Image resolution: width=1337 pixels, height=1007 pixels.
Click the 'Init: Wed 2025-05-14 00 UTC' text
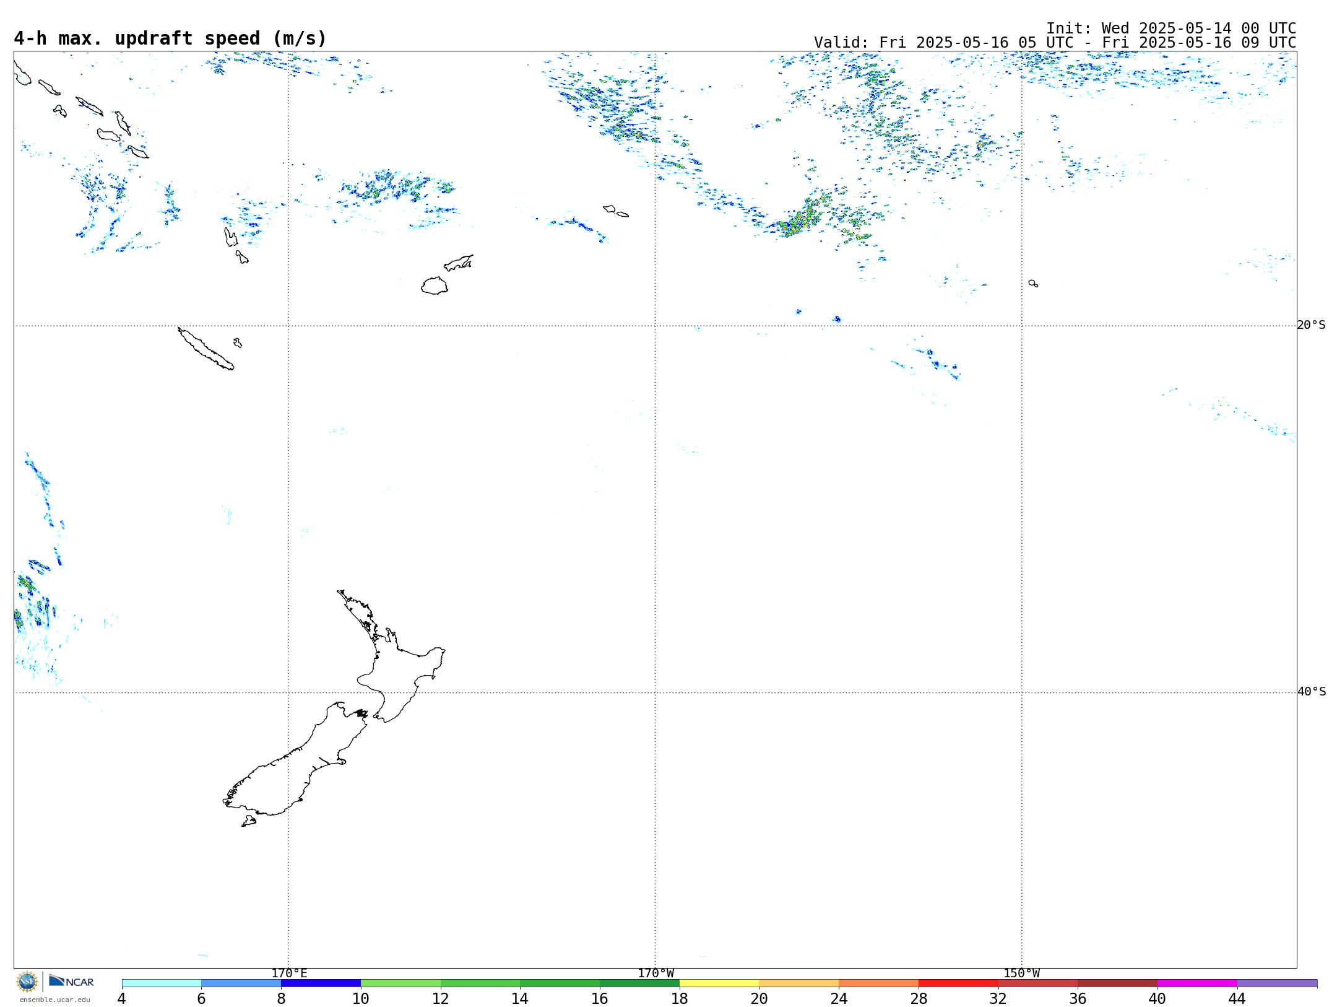pos(1171,28)
